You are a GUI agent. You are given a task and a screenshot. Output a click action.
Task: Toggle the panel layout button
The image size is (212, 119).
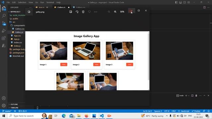point(181,2)
